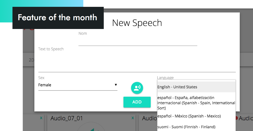Click the Nom input field
The width and height of the screenshot is (253, 131).
pos(138,42)
